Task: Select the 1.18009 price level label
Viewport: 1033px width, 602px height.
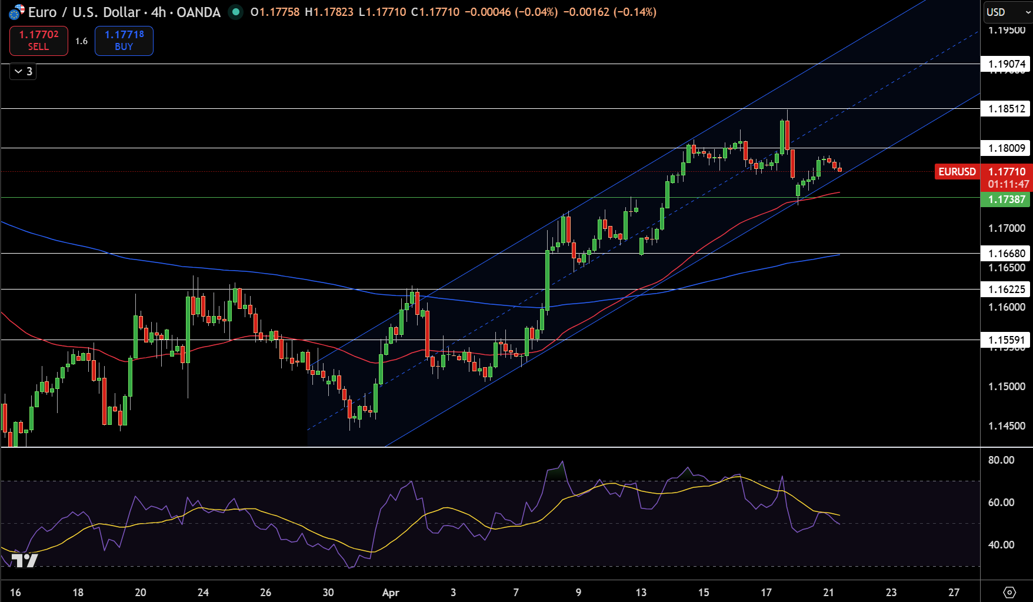Action: (1007, 148)
